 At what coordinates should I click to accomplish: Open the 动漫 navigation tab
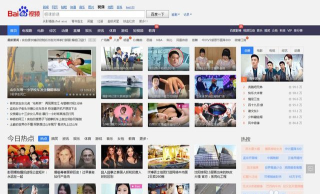64,30
